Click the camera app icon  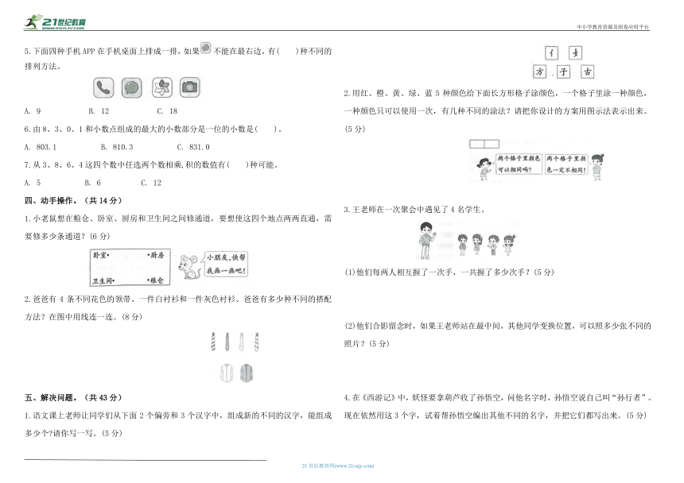coord(190,87)
